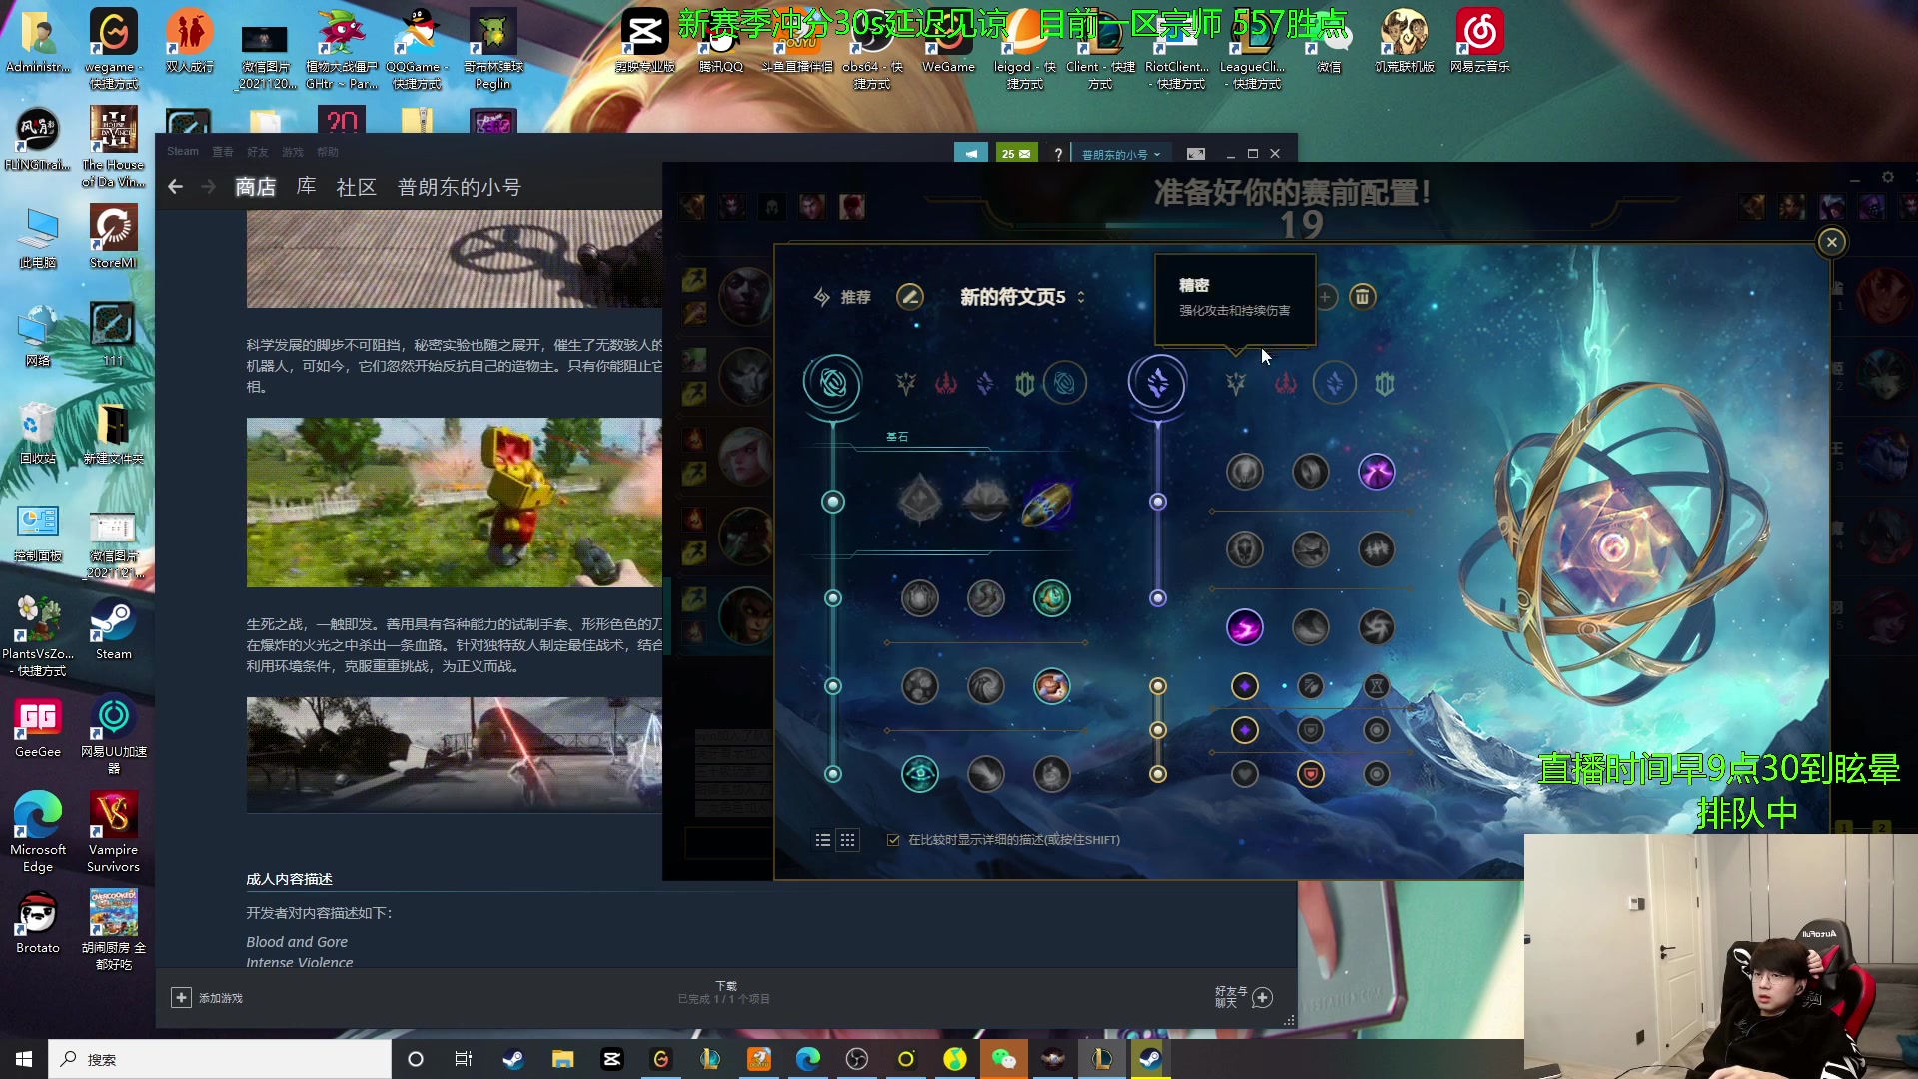Switch to the 社区 community tab in Steam

tap(356, 187)
